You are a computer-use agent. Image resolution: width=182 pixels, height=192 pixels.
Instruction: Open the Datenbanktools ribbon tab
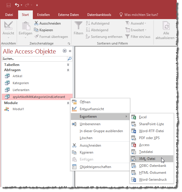coord(99,15)
